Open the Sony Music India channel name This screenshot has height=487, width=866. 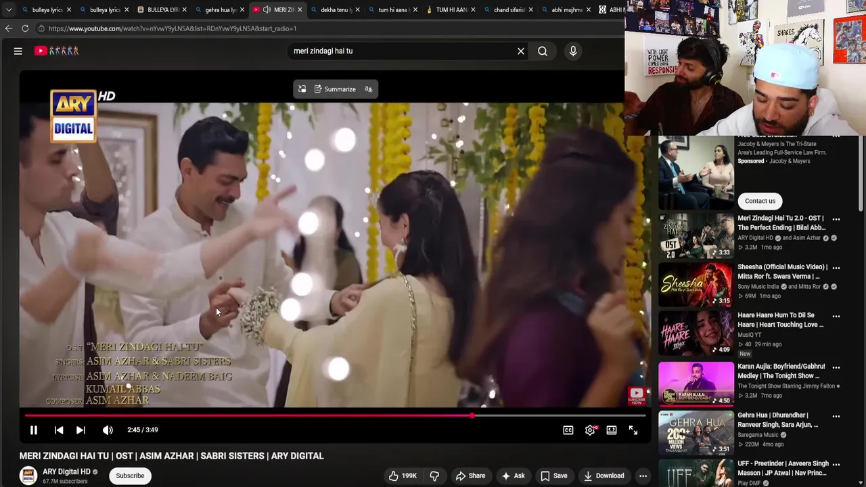pos(758,286)
